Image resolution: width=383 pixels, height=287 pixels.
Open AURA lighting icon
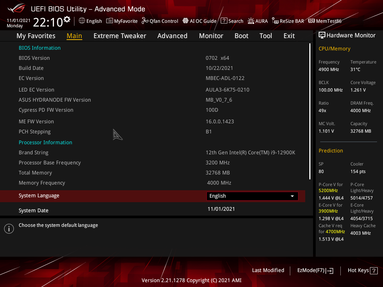[251, 21]
